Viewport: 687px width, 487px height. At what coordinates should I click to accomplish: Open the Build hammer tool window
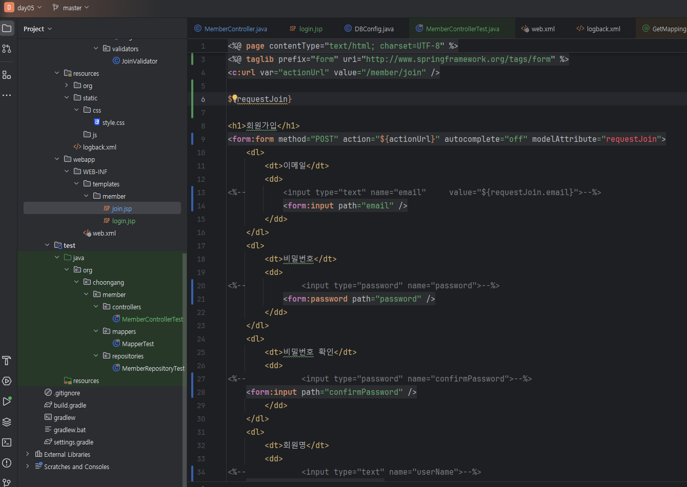(x=7, y=361)
